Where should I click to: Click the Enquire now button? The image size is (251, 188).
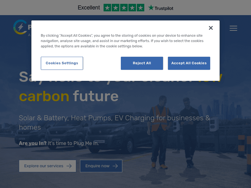tap(101, 166)
